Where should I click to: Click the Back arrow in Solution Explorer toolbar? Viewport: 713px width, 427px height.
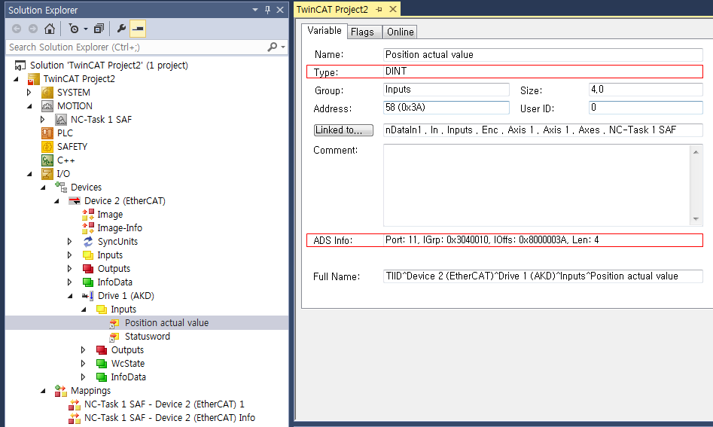pos(17,29)
